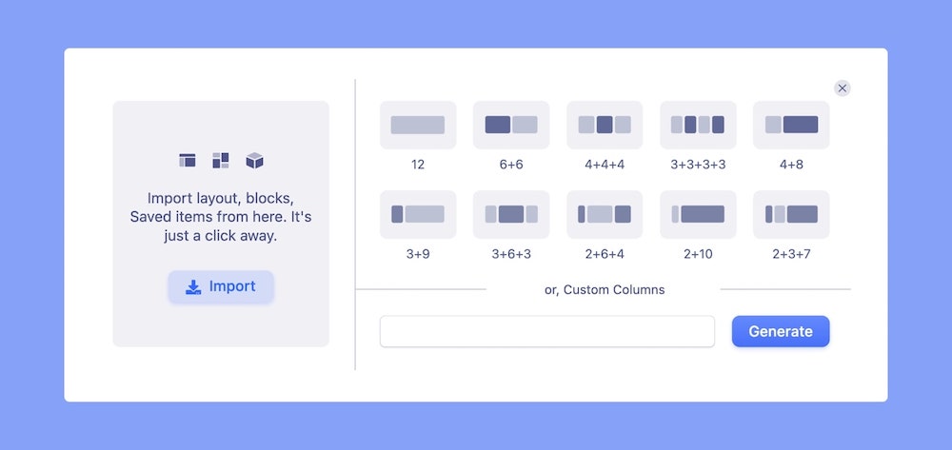Screen dimensions: 952x450
Task: Select the 3+6+3 column layout
Action: pyautogui.click(x=511, y=214)
